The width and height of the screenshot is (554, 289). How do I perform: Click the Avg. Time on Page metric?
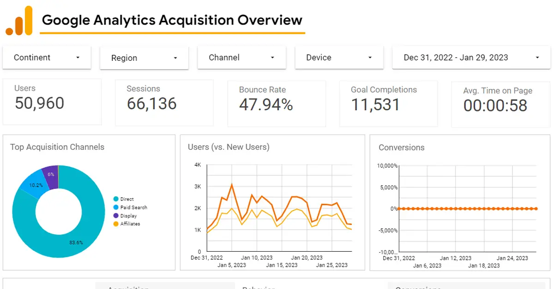pos(500,103)
